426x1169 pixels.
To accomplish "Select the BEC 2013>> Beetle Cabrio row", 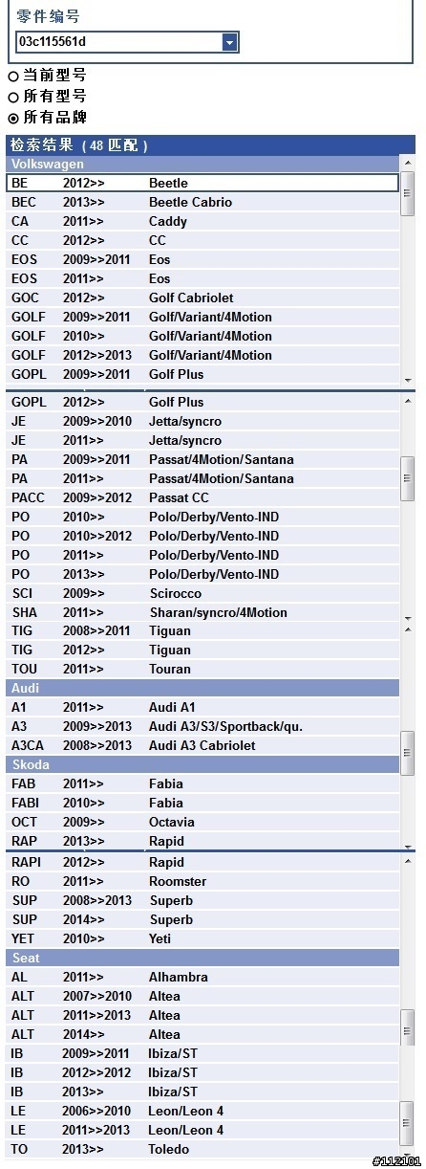I will pyautogui.click(x=202, y=202).
